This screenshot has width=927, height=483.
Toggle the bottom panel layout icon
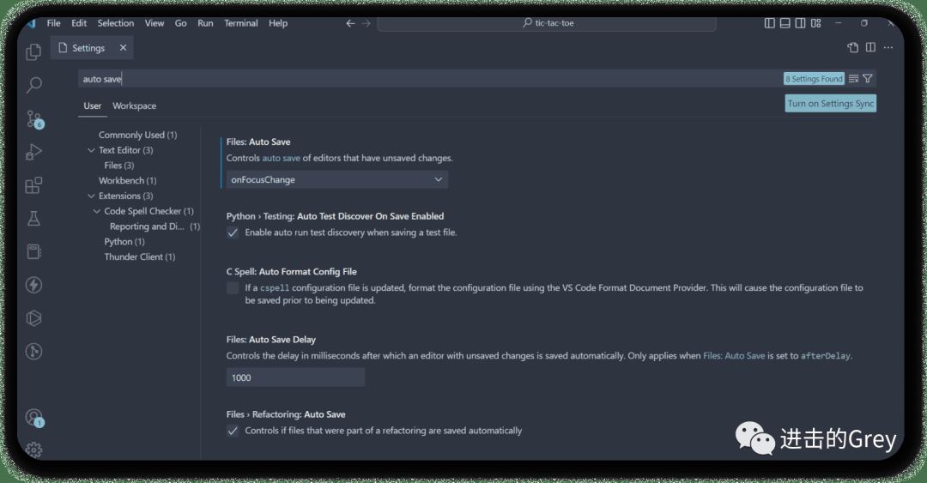(x=785, y=23)
